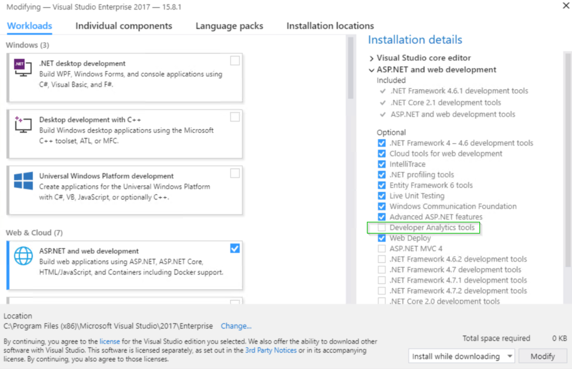The width and height of the screenshot is (572, 369).
Task: Check .NET Framework 4.6.2 development tools
Action: pyautogui.click(x=382, y=259)
